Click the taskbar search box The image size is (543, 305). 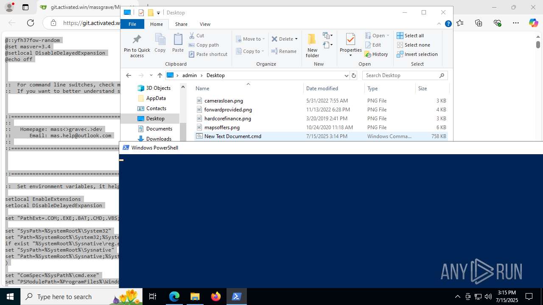pyautogui.click(x=82, y=297)
